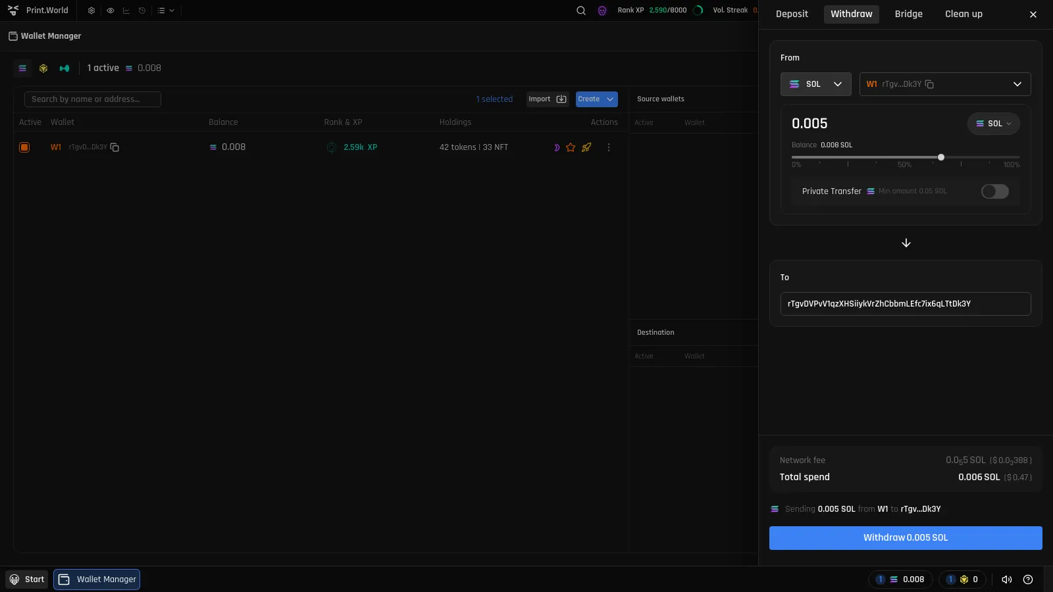Click the green Rank XP progress ring

point(698,11)
